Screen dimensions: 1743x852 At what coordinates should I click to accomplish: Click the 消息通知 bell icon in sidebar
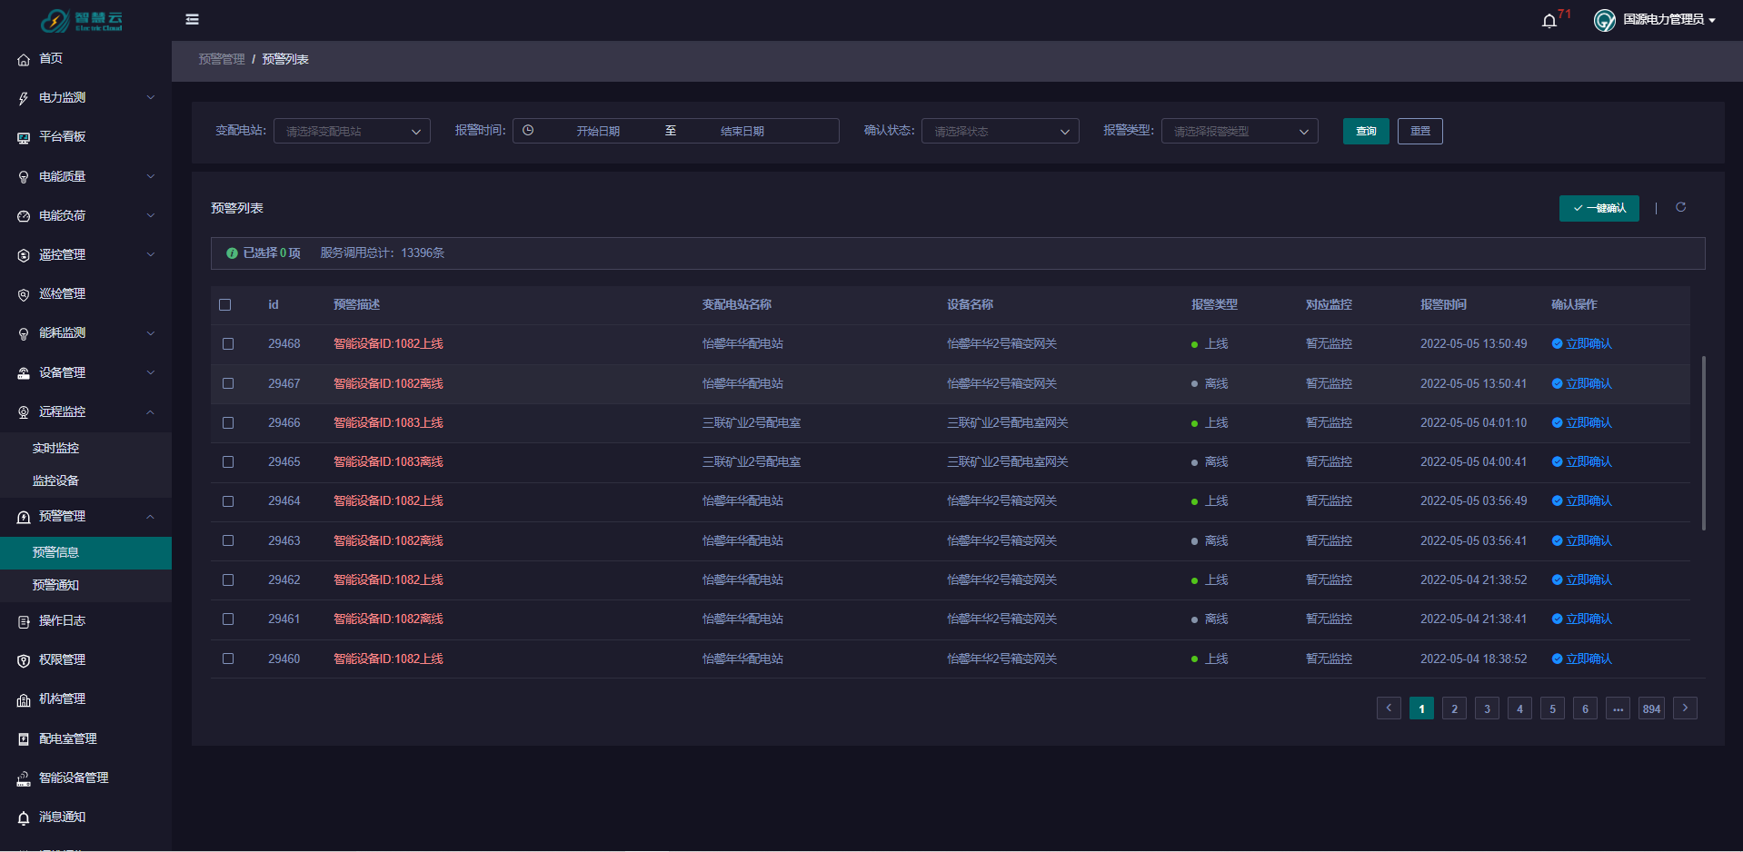coord(24,817)
